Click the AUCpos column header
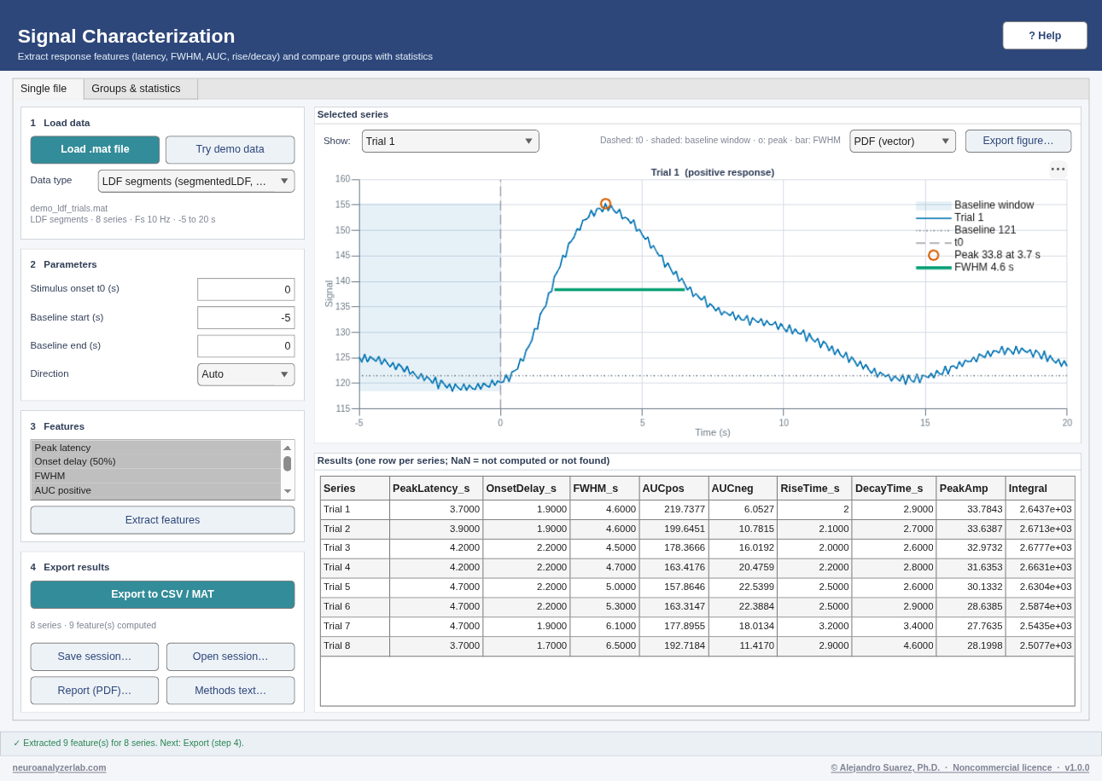The width and height of the screenshot is (1102, 781). [x=673, y=489]
